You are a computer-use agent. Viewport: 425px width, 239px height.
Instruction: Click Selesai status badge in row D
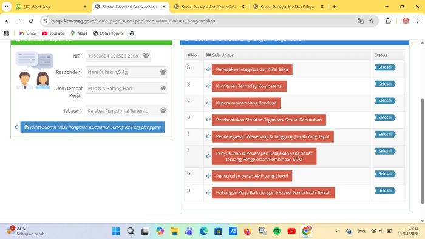click(x=385, y=118)
